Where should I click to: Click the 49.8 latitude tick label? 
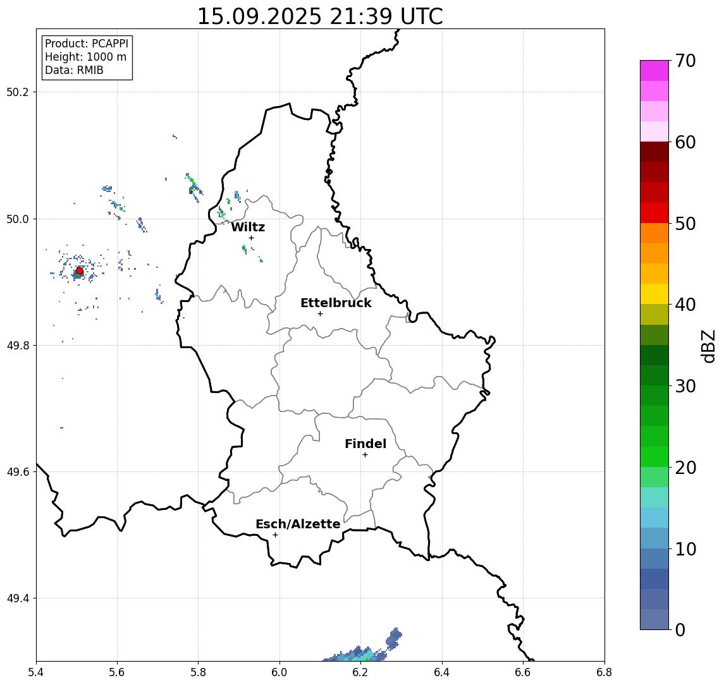pyautogui.click(x=18, y=345)
